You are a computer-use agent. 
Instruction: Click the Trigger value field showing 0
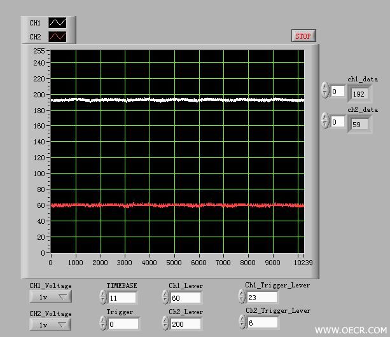coord(123,324)
